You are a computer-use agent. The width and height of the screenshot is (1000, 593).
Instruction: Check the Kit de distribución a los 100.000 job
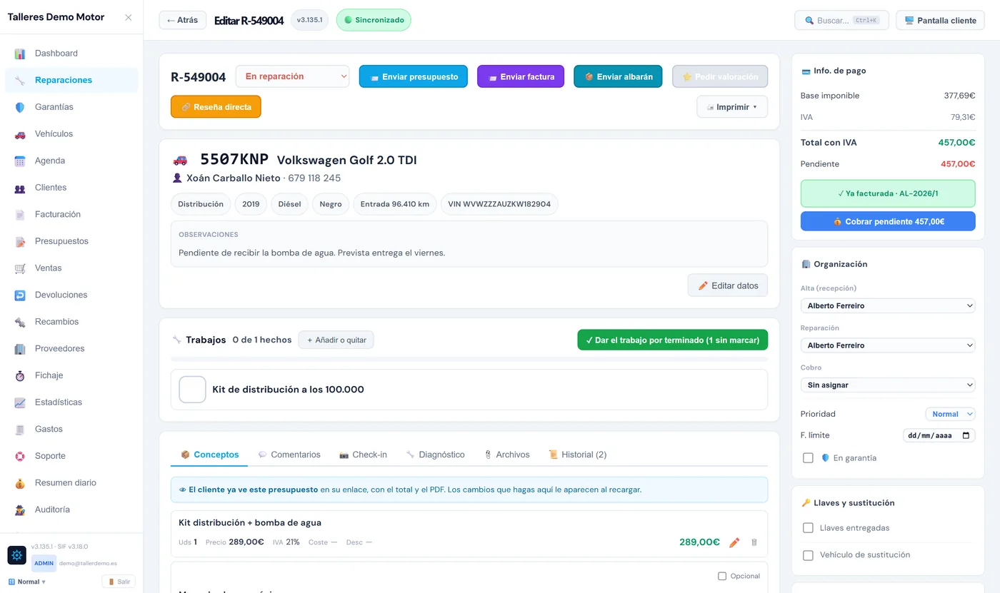click(192, 390)
